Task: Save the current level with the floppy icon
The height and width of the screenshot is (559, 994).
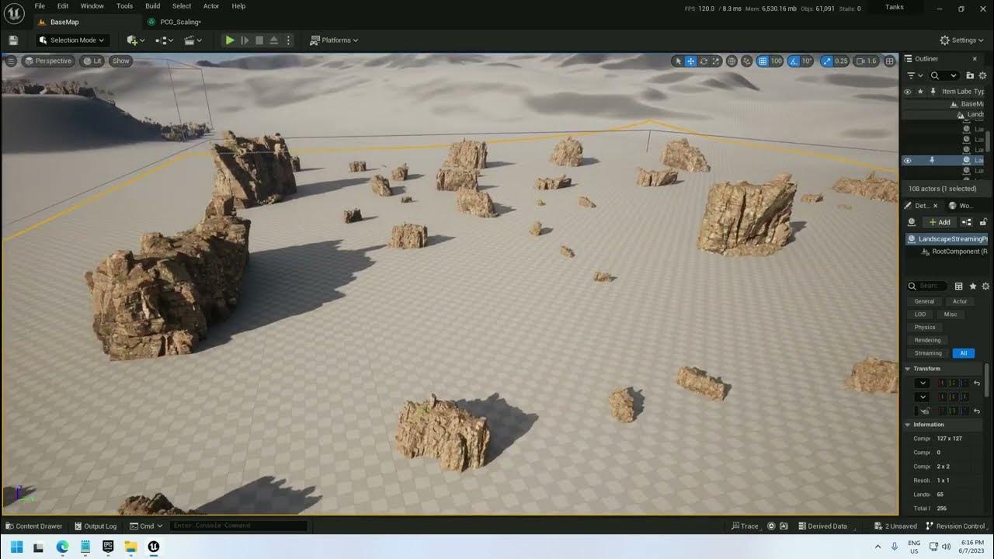Action: (13, 40)
